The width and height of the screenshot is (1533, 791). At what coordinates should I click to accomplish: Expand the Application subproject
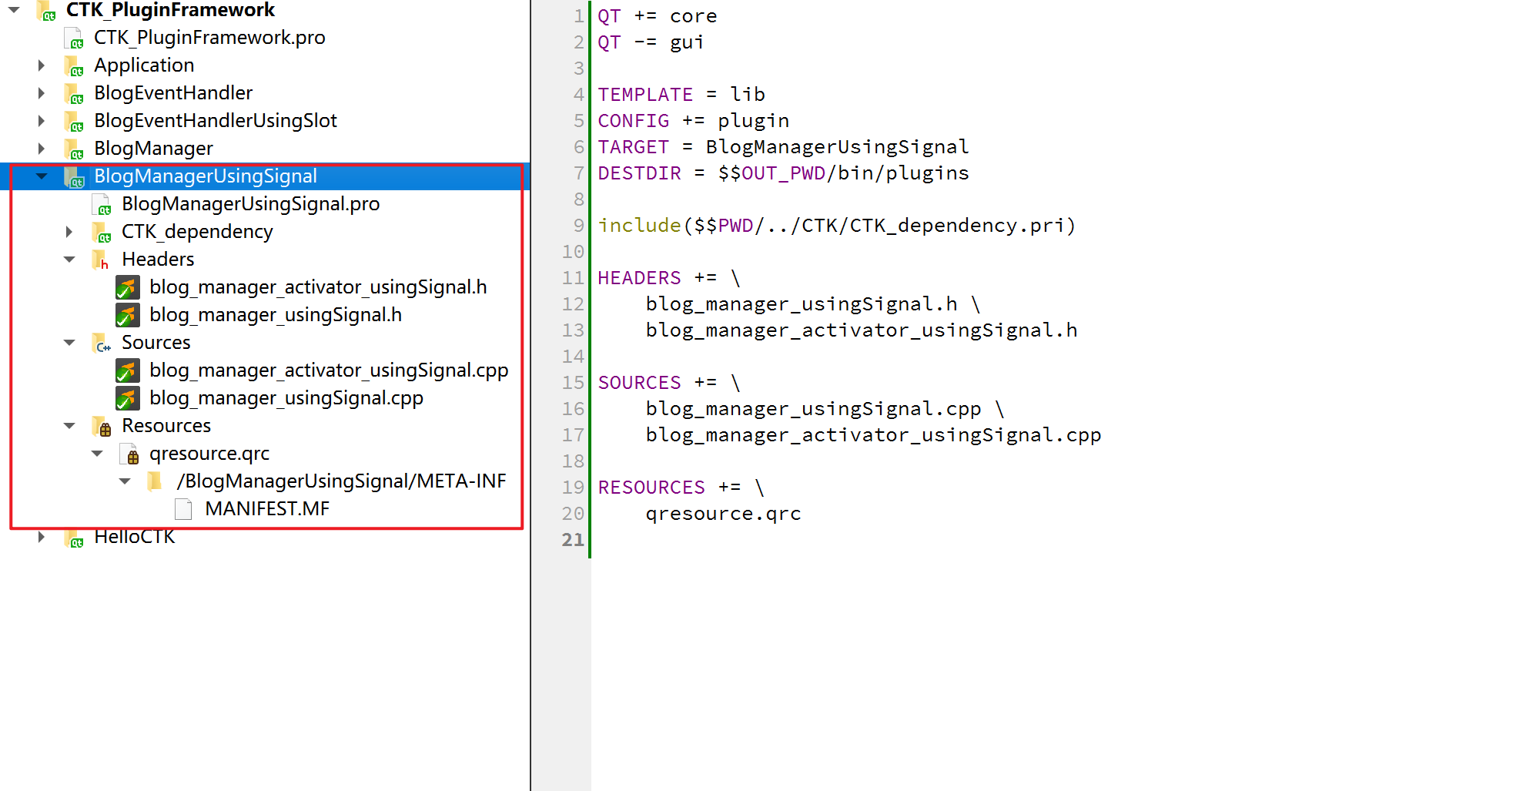42,65
